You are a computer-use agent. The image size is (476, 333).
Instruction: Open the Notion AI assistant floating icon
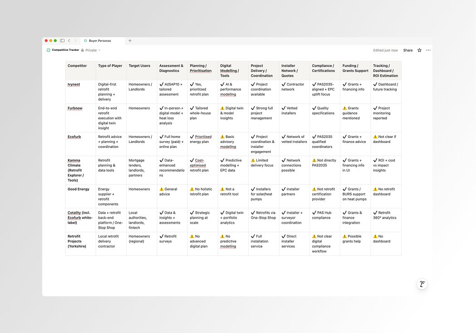(x=422, y=284)
